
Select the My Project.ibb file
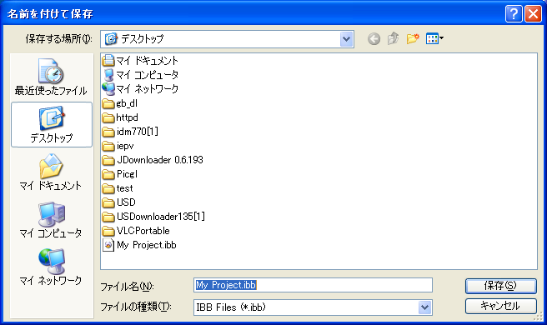(139, 245)
